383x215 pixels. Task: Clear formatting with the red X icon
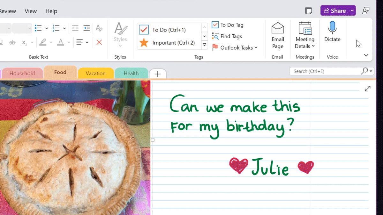pyautogui.click(x=99, y=42)
